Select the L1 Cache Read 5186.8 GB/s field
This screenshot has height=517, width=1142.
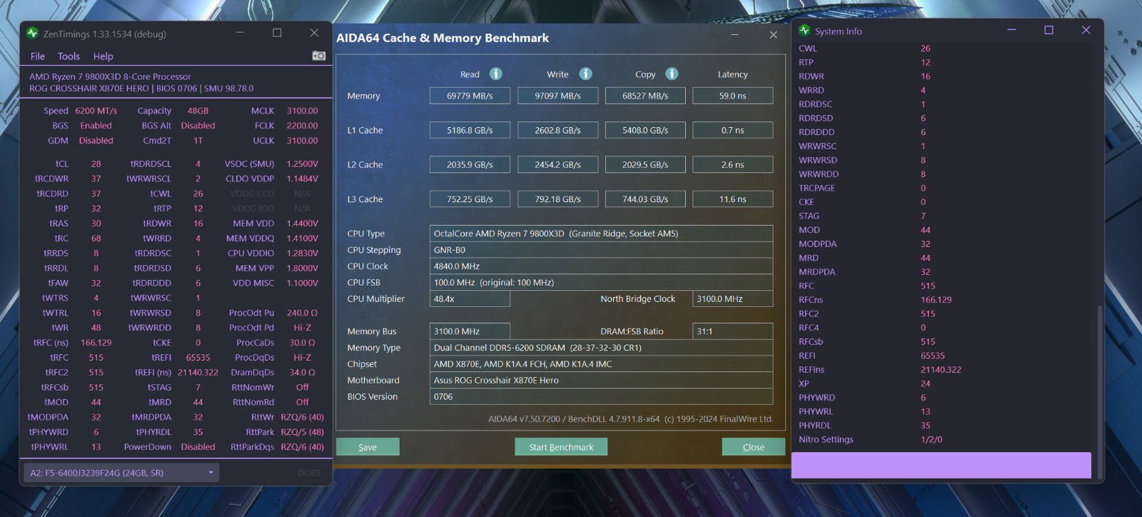(470, 130)
